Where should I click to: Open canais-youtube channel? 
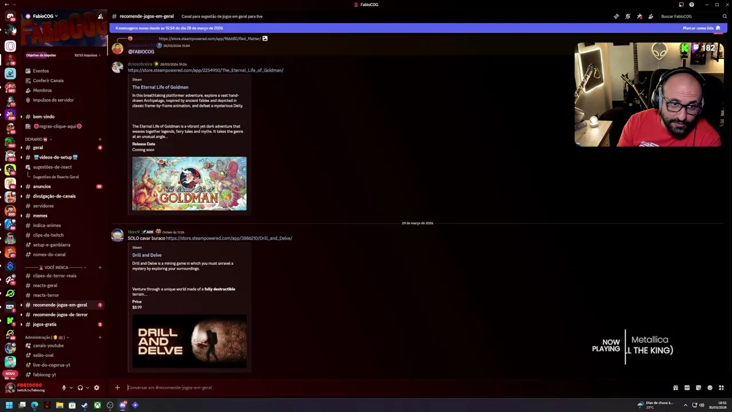48,346
